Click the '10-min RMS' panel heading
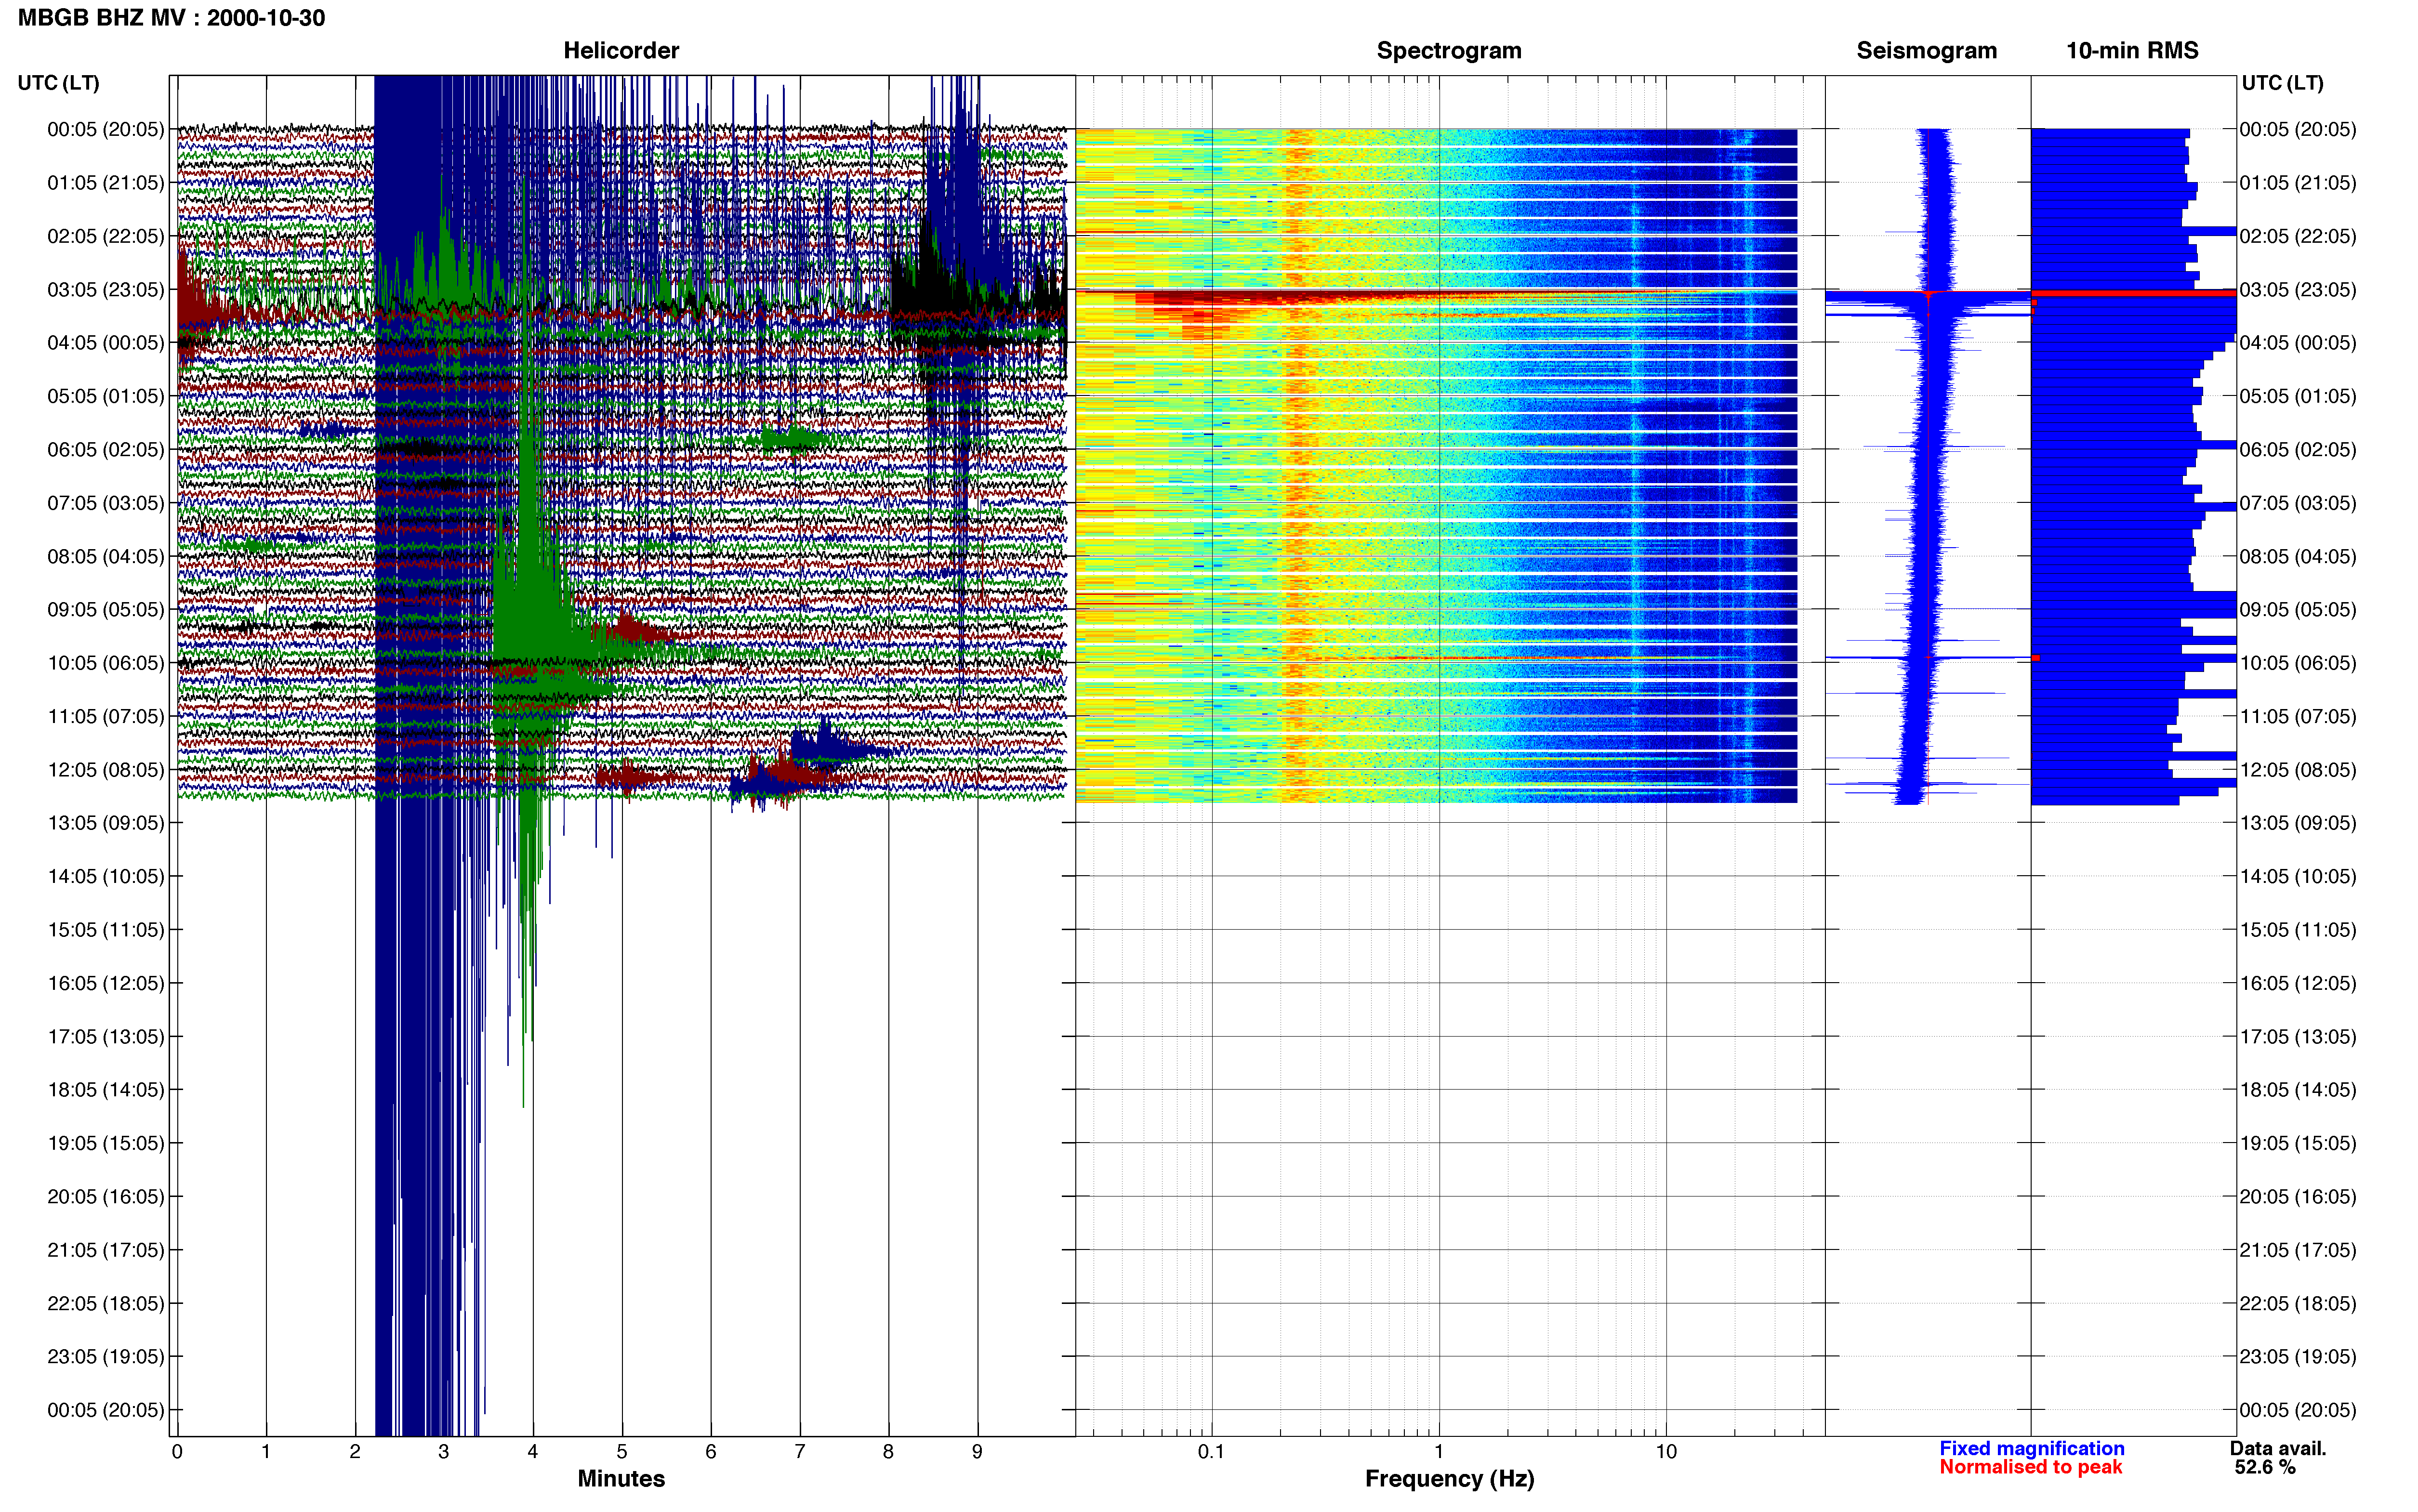The width and height of the screenshot is (2418, 1512). coord(2132,50)
